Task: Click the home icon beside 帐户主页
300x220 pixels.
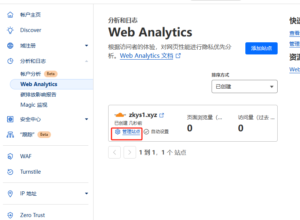Action: pyautogui.click(x=10, y=15)
